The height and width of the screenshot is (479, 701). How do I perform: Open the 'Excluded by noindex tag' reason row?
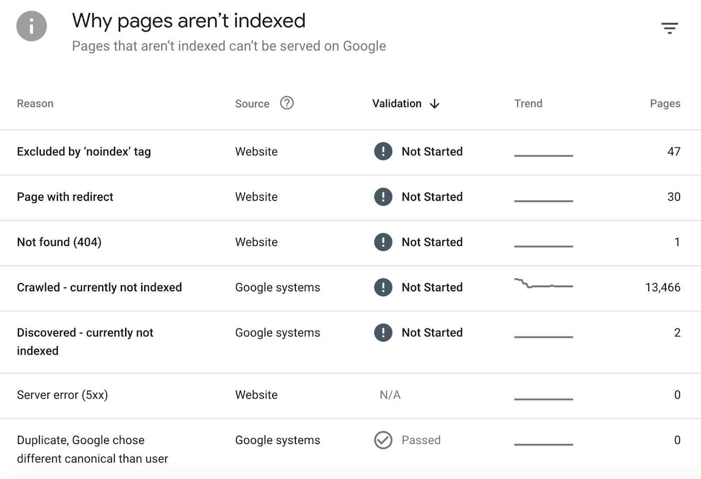84,152
